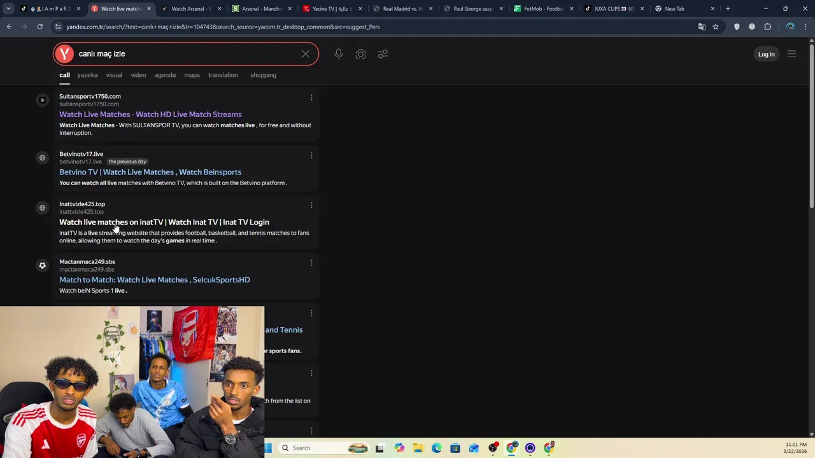Viewport: 815px width, 458px height.
Task: Switch to the 'video' search tab
Action: [138, 75]
